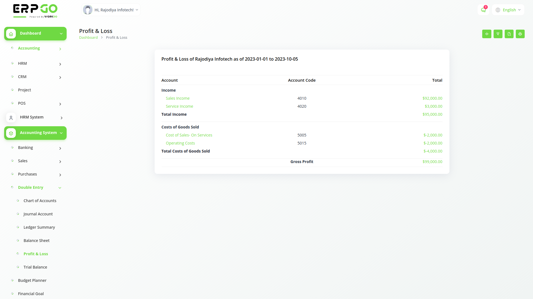Click the filter icon on Profit & Loss toolbar

tap(498, 34)
